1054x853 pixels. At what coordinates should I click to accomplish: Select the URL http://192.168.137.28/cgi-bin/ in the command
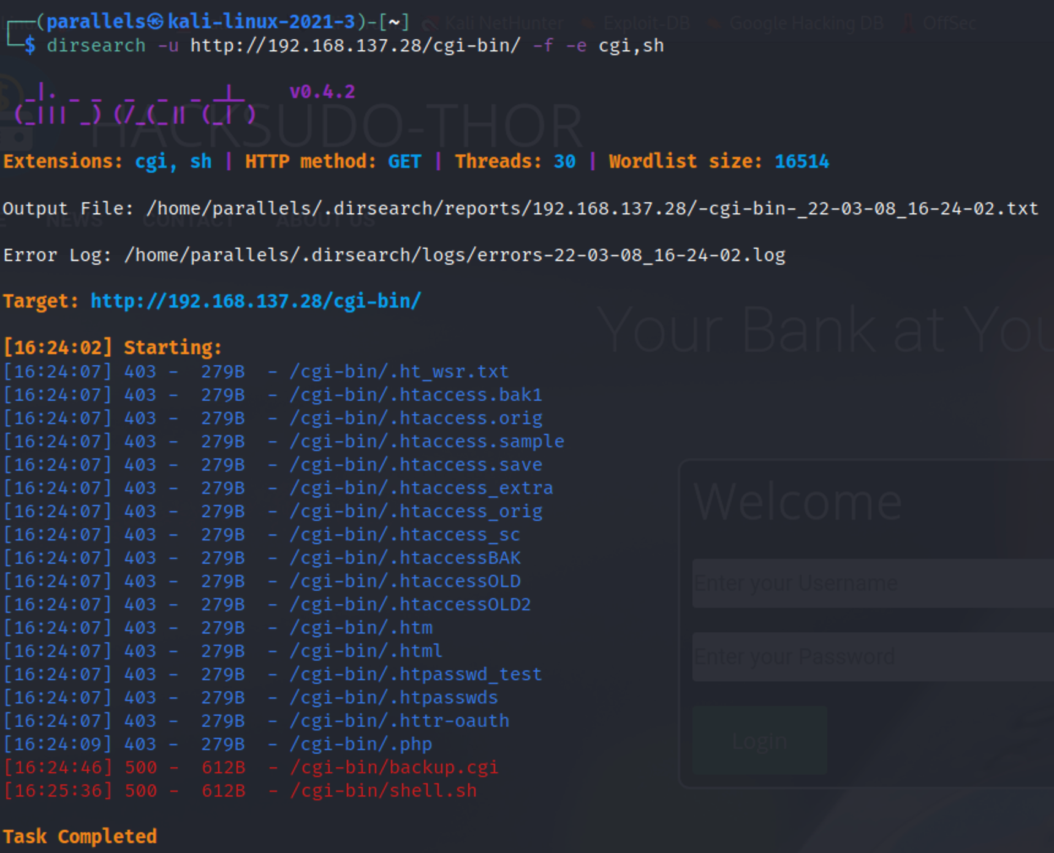pyautogui.click(x=355, y=46)
